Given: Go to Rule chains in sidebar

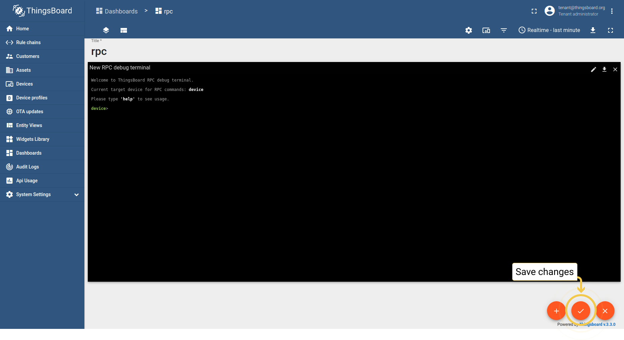Looking at the screenshot, I should (28, 42).
